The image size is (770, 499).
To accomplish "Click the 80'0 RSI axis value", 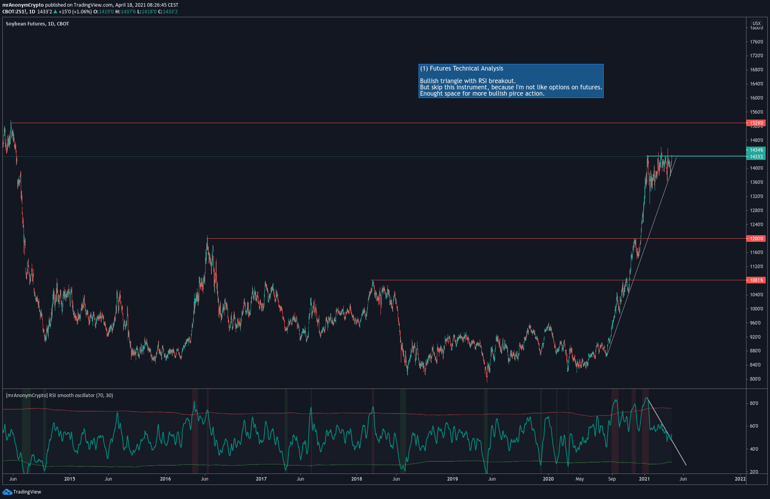I will (x=754, y=403).
